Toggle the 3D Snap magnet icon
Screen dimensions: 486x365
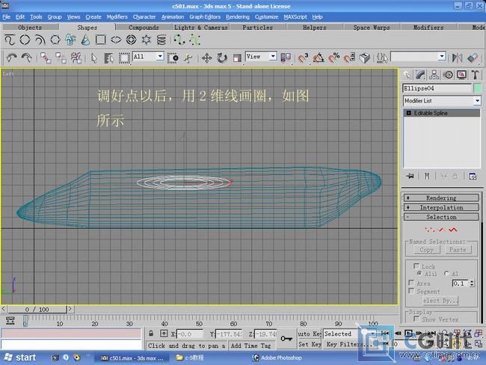[x=303, y=58]
